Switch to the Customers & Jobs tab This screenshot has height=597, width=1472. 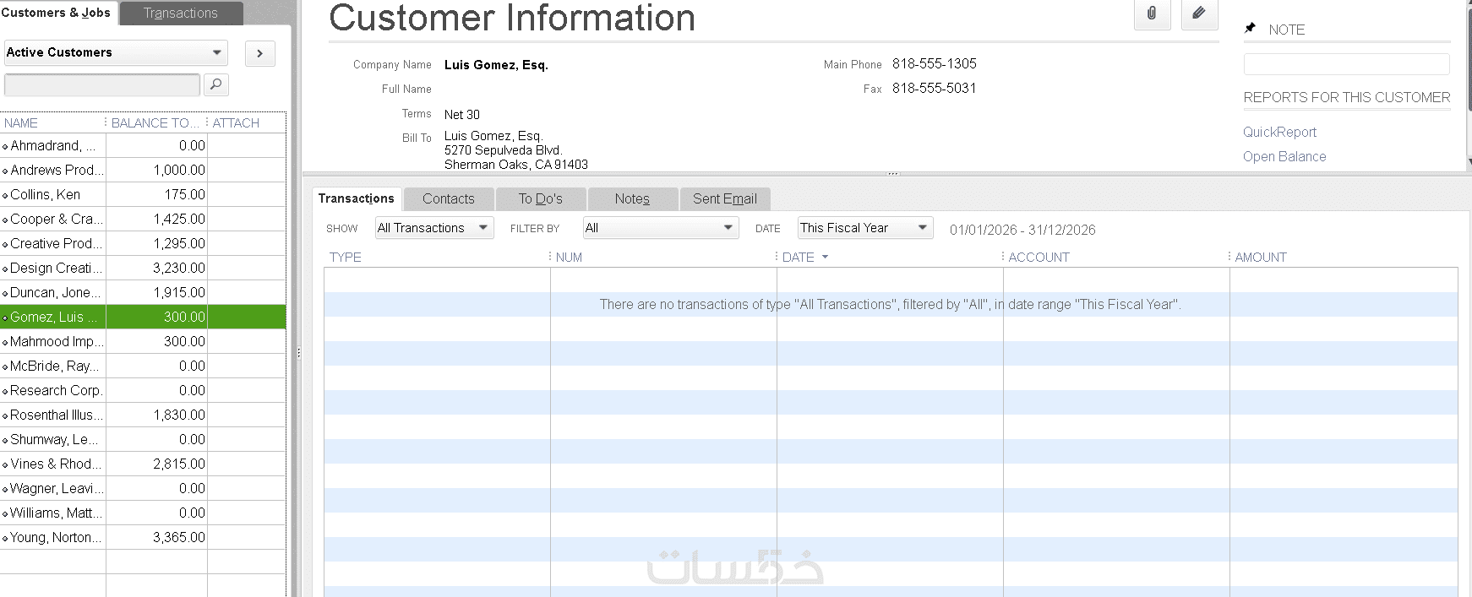(x=56, y=13)
